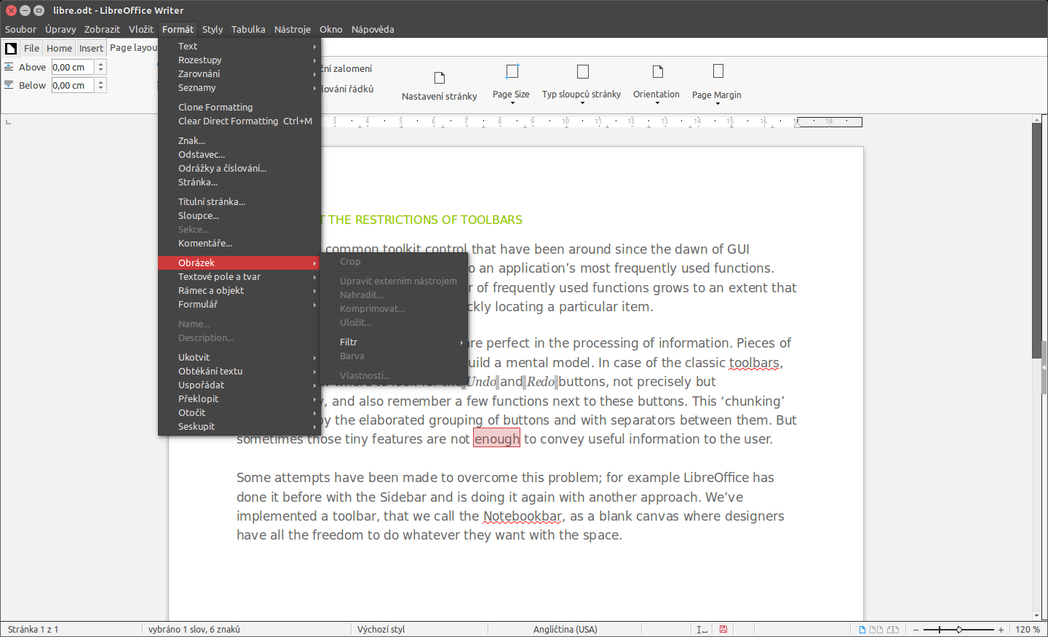Switch to single-page view in status bar

pos(862,630)
